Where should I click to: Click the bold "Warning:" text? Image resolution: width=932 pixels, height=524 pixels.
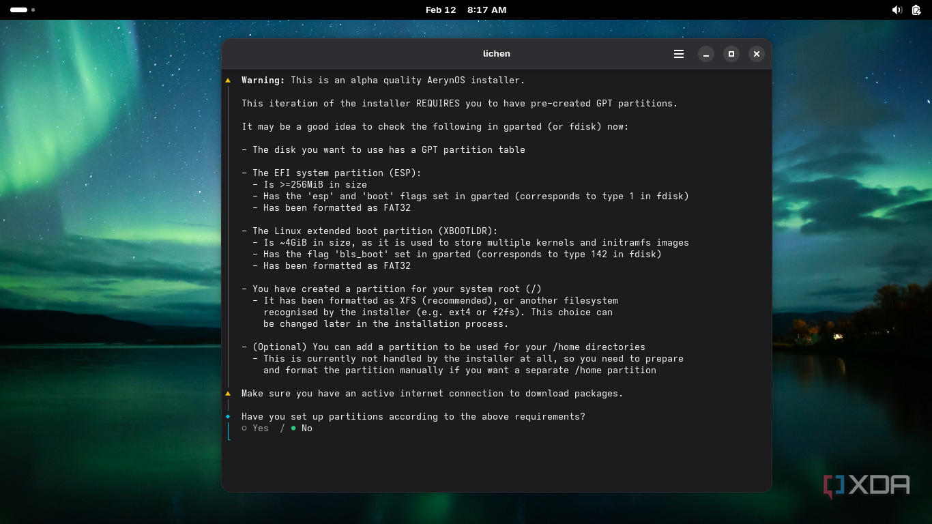(263, 81)
